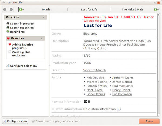
Task: Open actor link James Donald
Action: point(122,82)
